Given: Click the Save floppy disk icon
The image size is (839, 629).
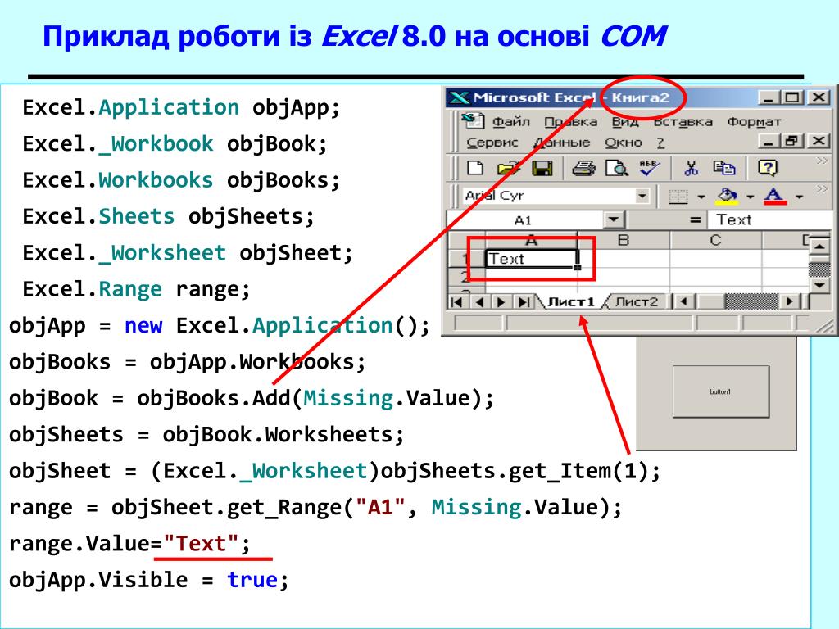Looking at the screenshot, I should tap(542, 168).
